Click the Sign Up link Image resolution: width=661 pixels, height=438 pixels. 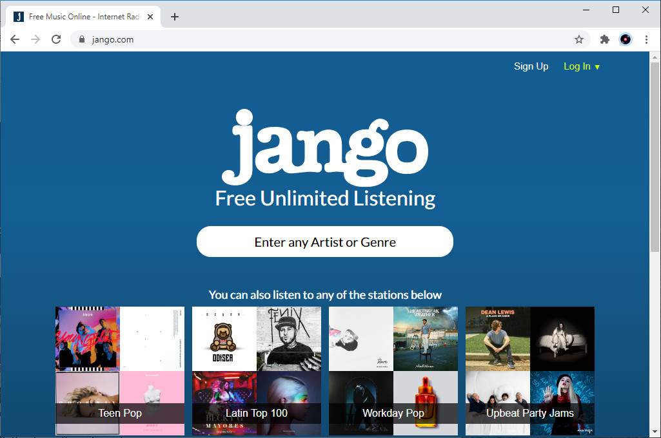pos(531,66)
